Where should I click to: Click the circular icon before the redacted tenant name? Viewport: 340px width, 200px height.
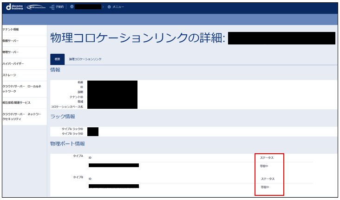point(72,7)
